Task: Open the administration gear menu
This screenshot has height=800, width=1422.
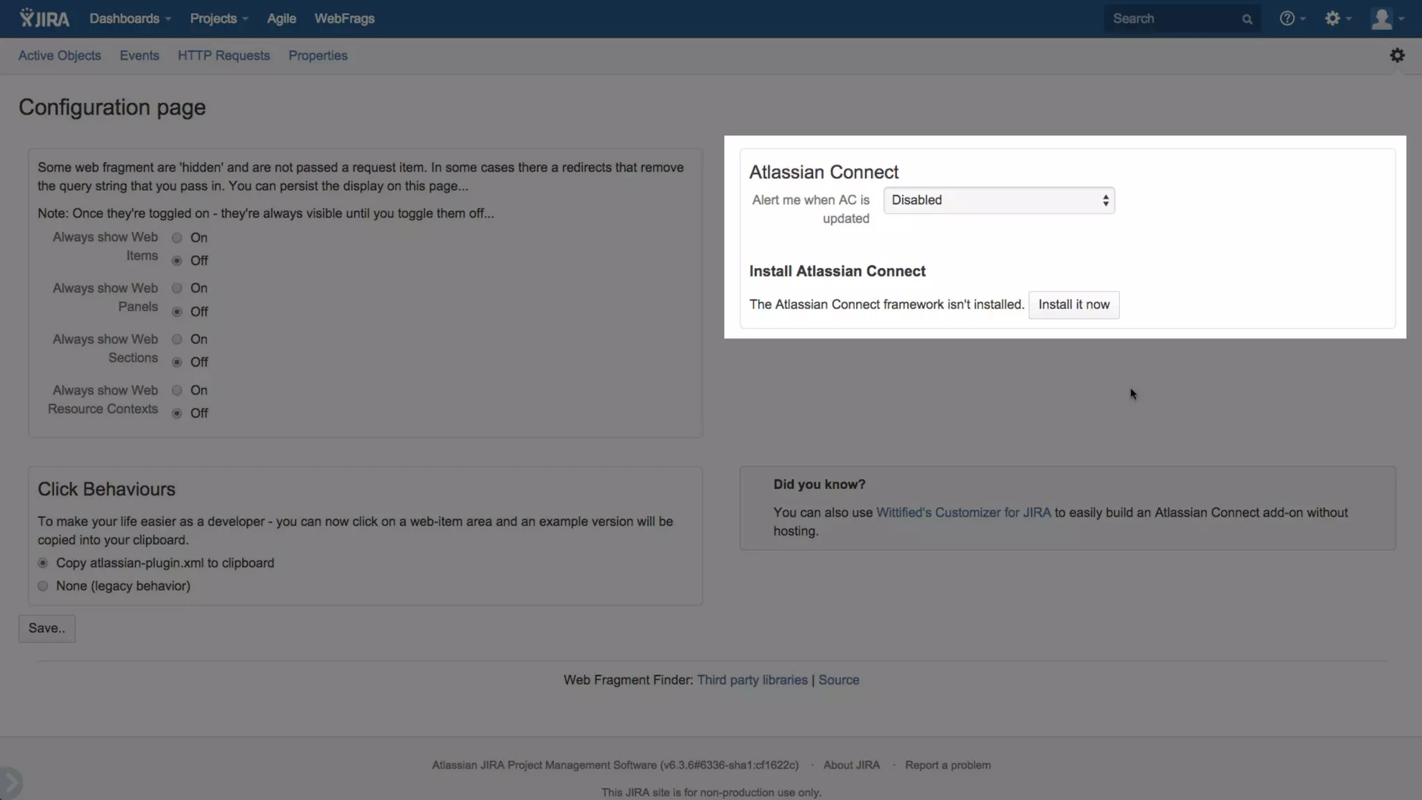Action: [x=1333, y=19]
